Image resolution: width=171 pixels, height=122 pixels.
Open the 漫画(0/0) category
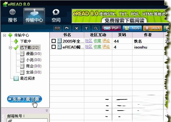pos(34,54)
